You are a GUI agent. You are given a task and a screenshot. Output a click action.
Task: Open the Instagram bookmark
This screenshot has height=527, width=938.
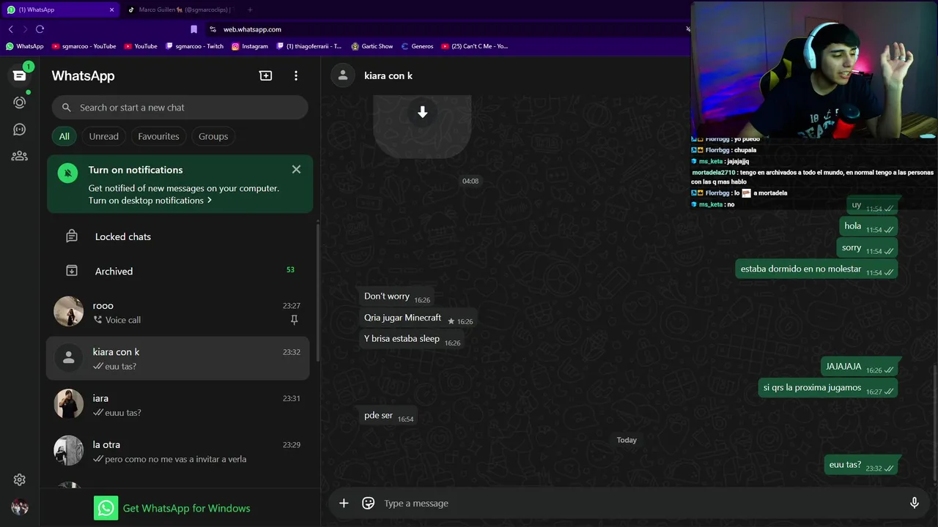[x=250, y=46]
